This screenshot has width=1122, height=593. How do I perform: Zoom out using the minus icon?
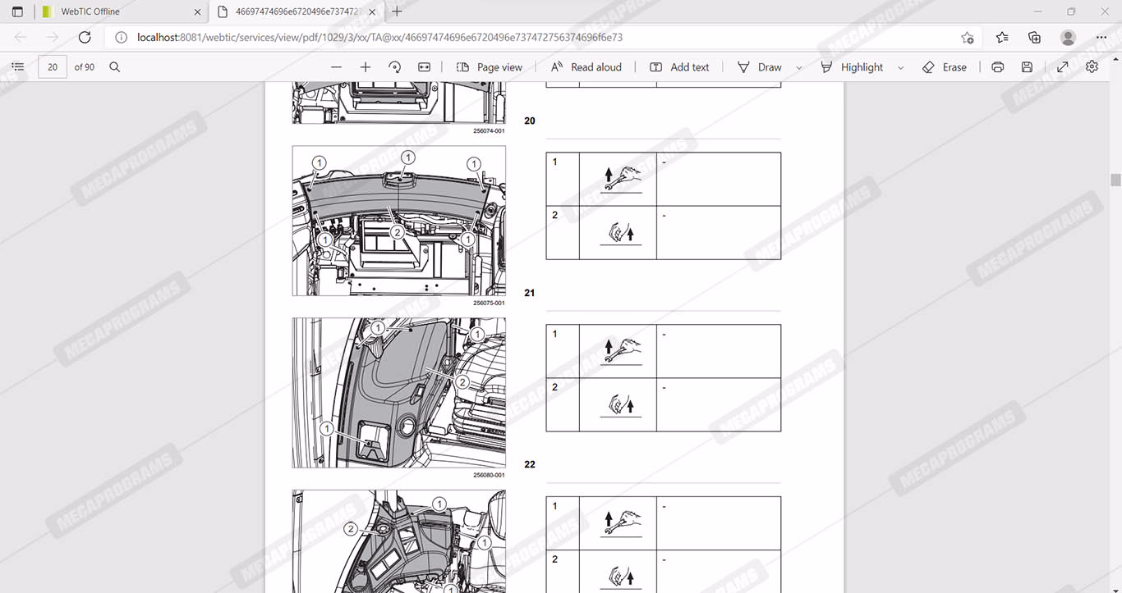pyautogui.click(x=336, y=67)
